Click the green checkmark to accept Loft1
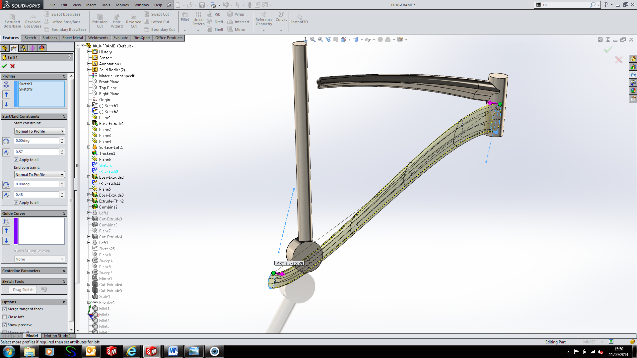The image size is (637, 358). [4, 66]
